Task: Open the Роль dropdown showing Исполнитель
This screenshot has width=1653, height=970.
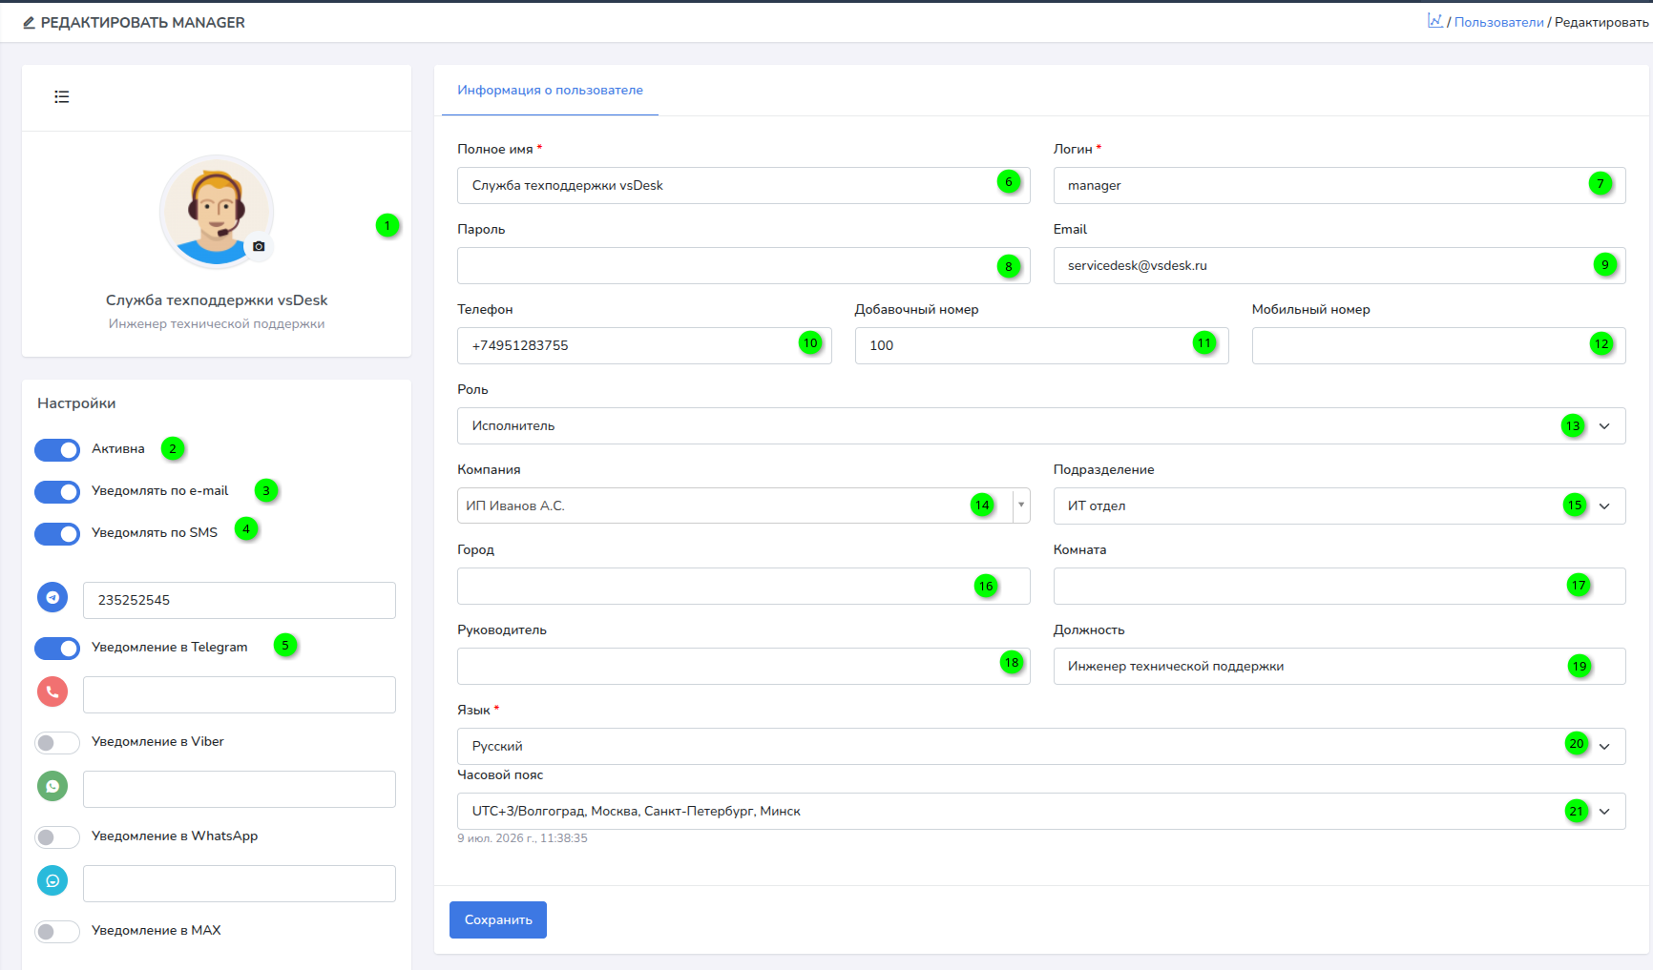Action: (1041, 426)
